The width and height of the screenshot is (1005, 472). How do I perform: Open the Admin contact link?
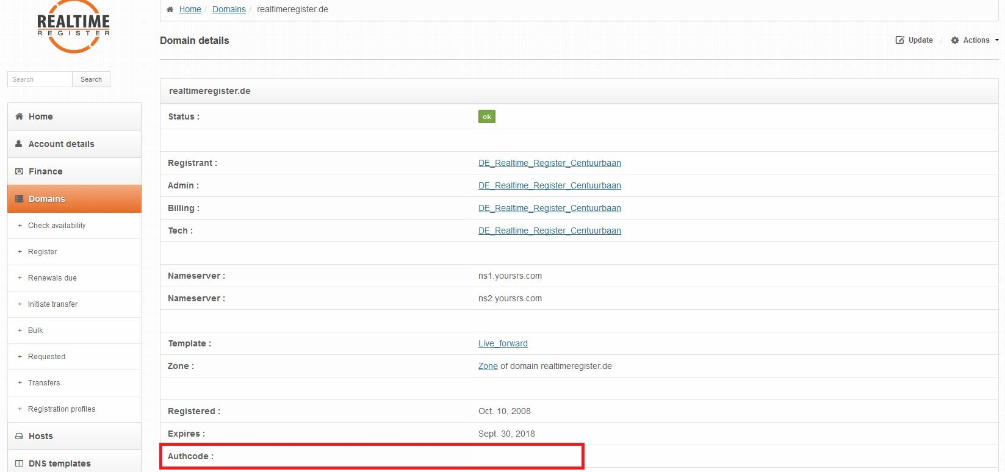tap(550, 185)
